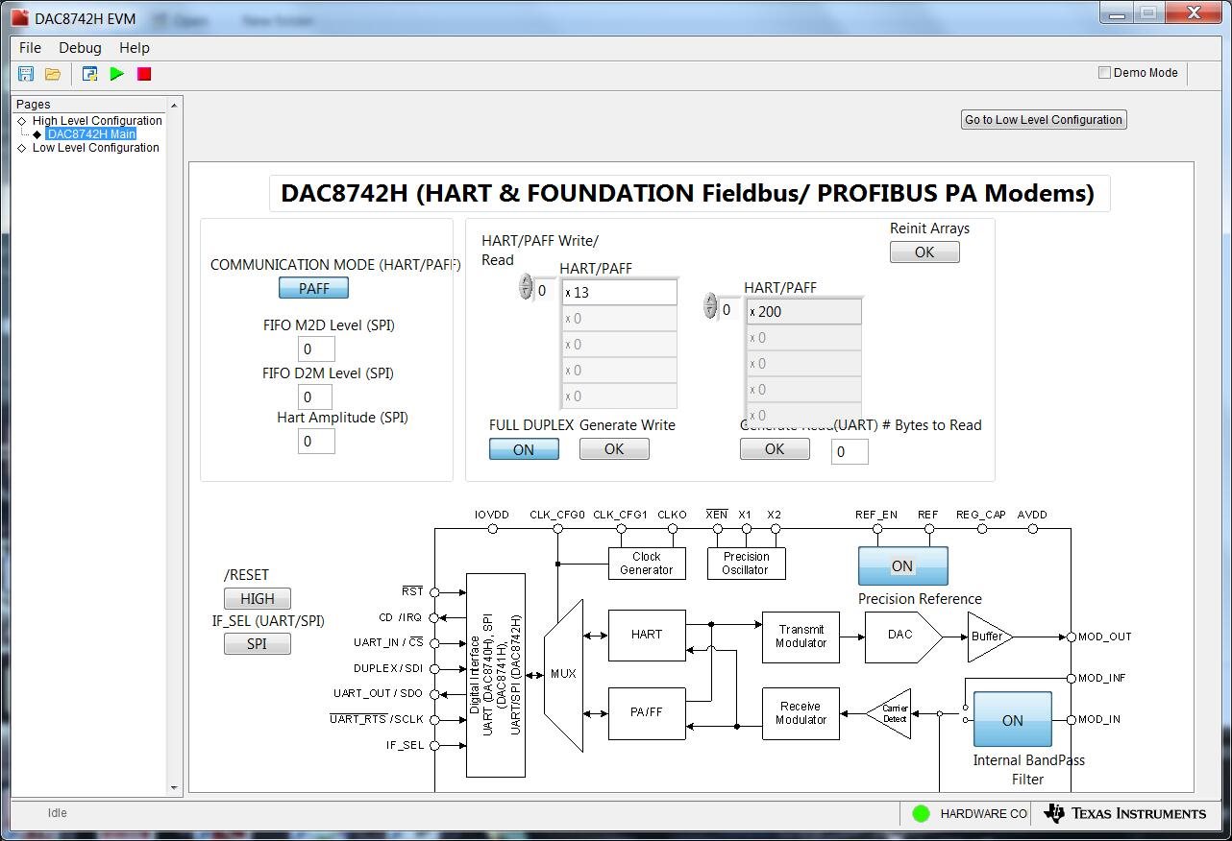
Task: Toggle the Internal BandPass Filter ON switch
Action: coord(1012,720)
